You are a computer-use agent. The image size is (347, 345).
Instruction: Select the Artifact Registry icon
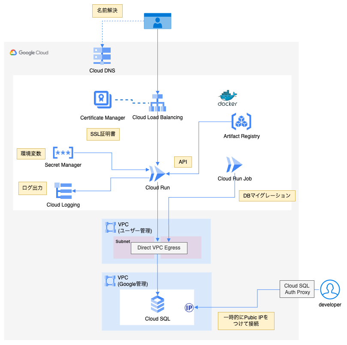241,121
